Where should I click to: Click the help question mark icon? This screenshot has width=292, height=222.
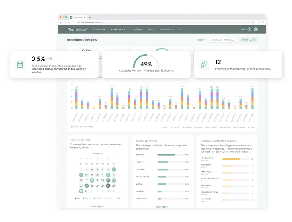click(249, 29)
